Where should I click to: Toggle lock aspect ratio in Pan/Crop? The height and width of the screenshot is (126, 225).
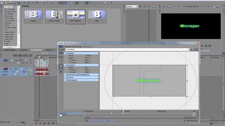click(61, 66)
